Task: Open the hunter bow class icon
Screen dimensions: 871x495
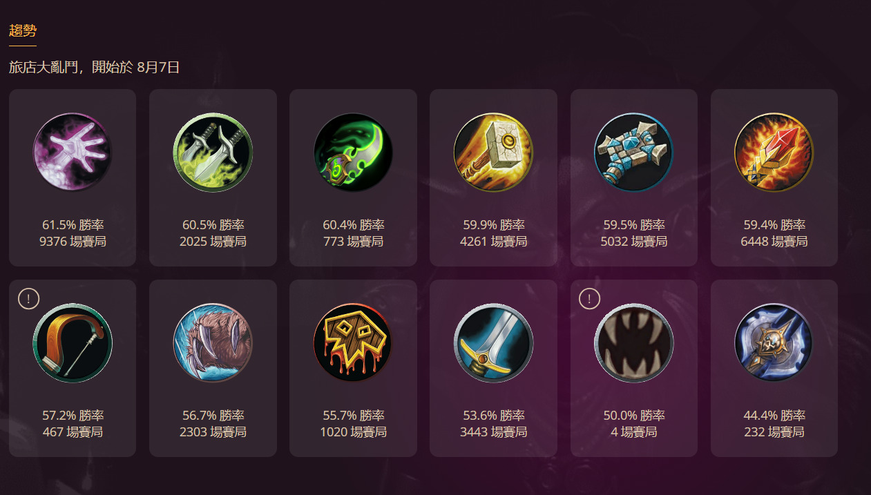Action: click(x=73, y=343)
